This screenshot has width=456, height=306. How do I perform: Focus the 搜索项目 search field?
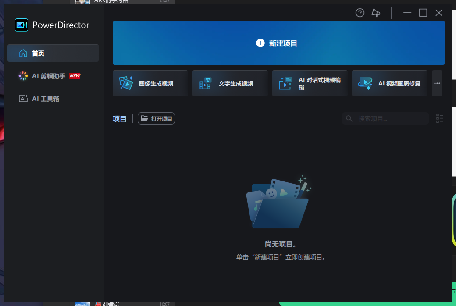click(385, 119)
